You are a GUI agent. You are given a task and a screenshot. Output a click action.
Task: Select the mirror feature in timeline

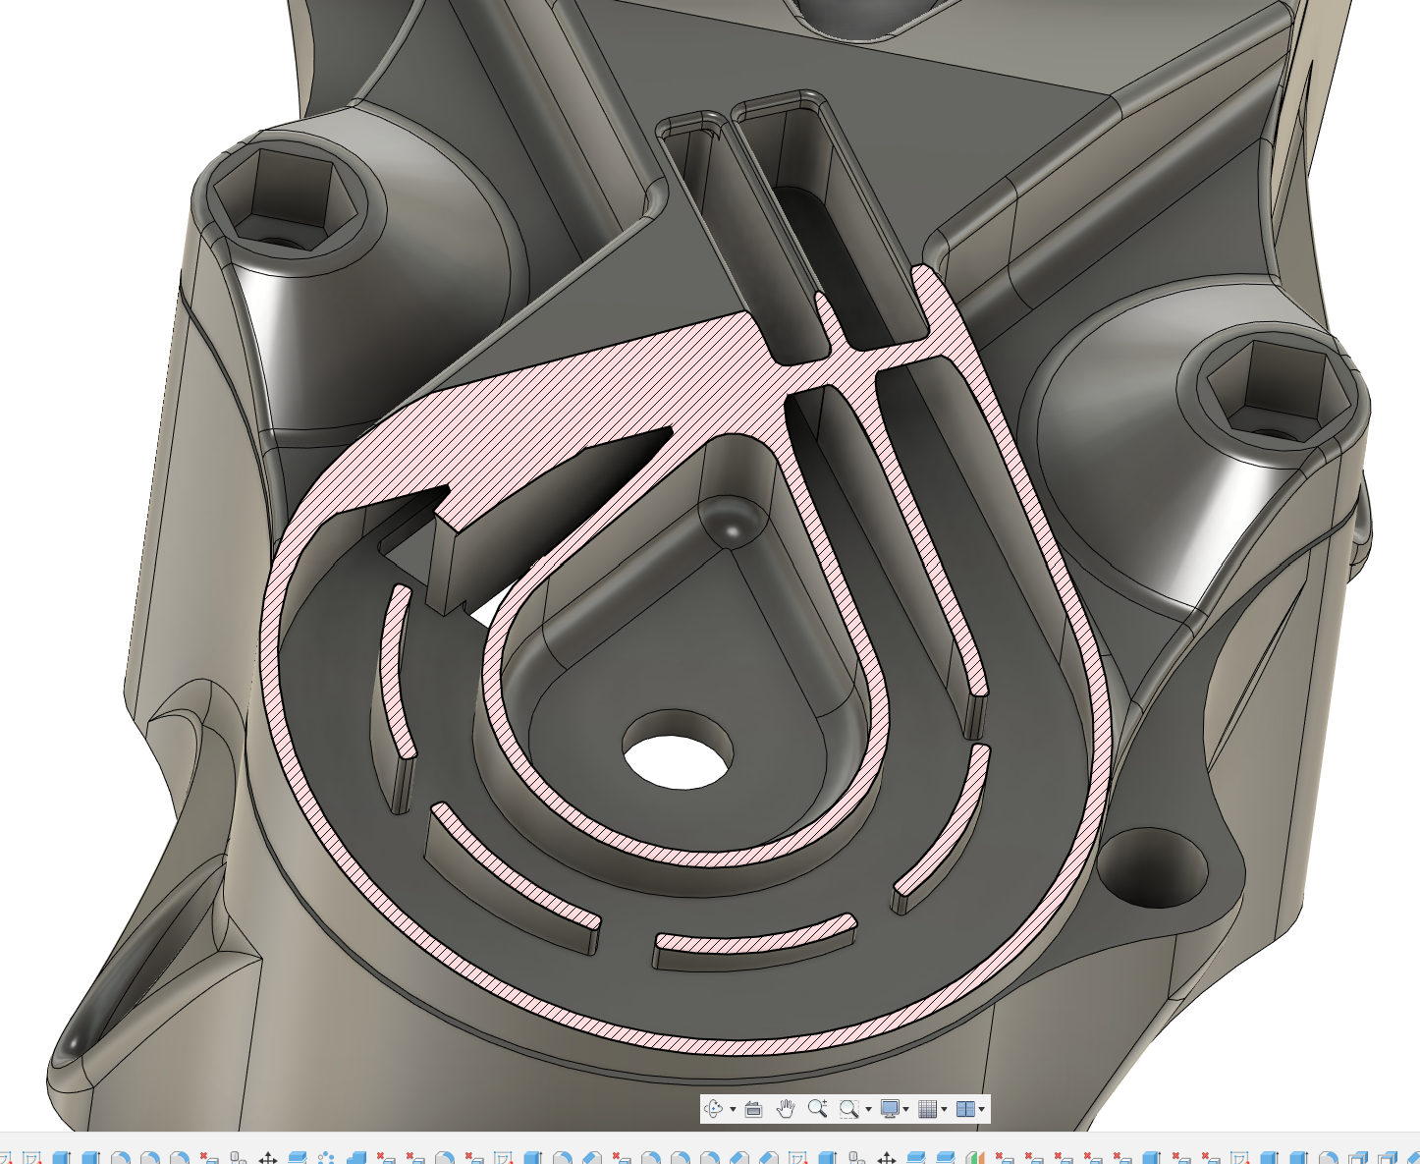click(975, 1157)
